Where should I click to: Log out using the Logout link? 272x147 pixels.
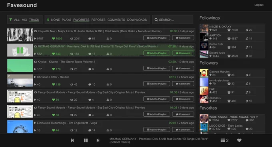coord(259,5)
